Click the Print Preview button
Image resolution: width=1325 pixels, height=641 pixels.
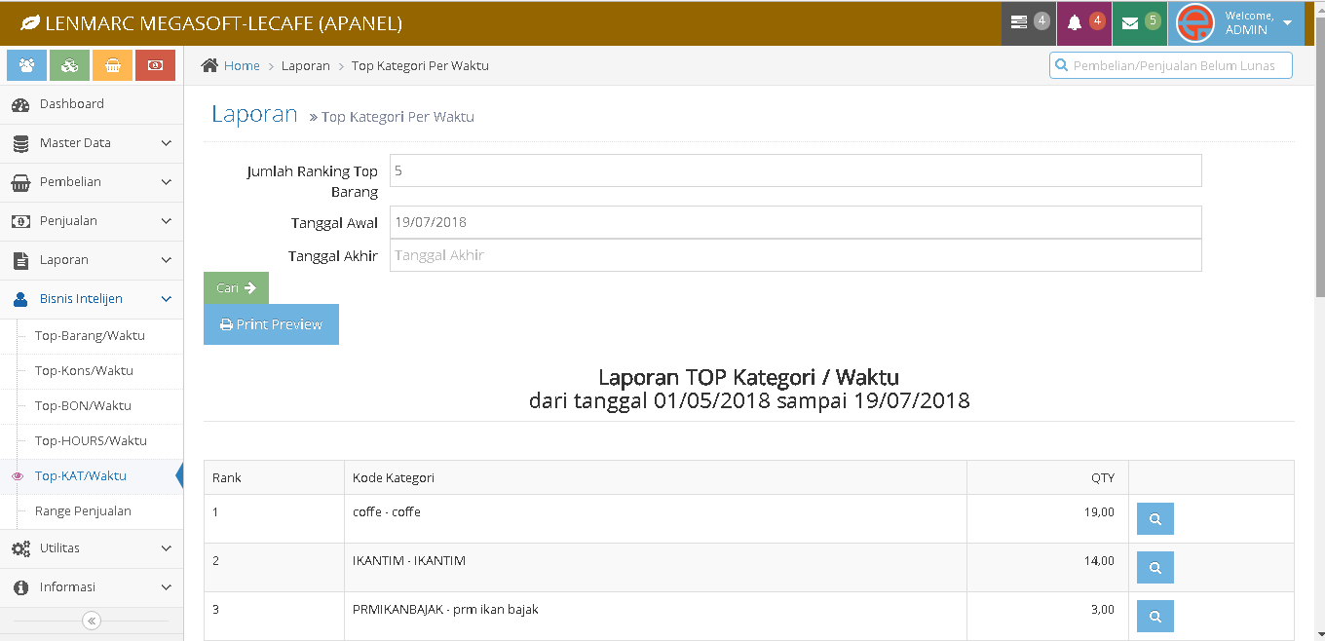pos(271,324)
